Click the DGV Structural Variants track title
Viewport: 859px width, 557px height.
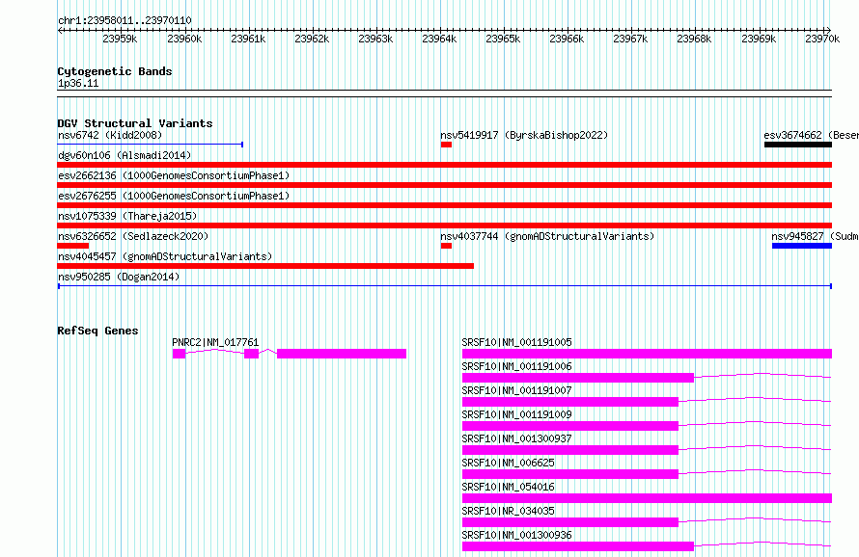[135, 123]
